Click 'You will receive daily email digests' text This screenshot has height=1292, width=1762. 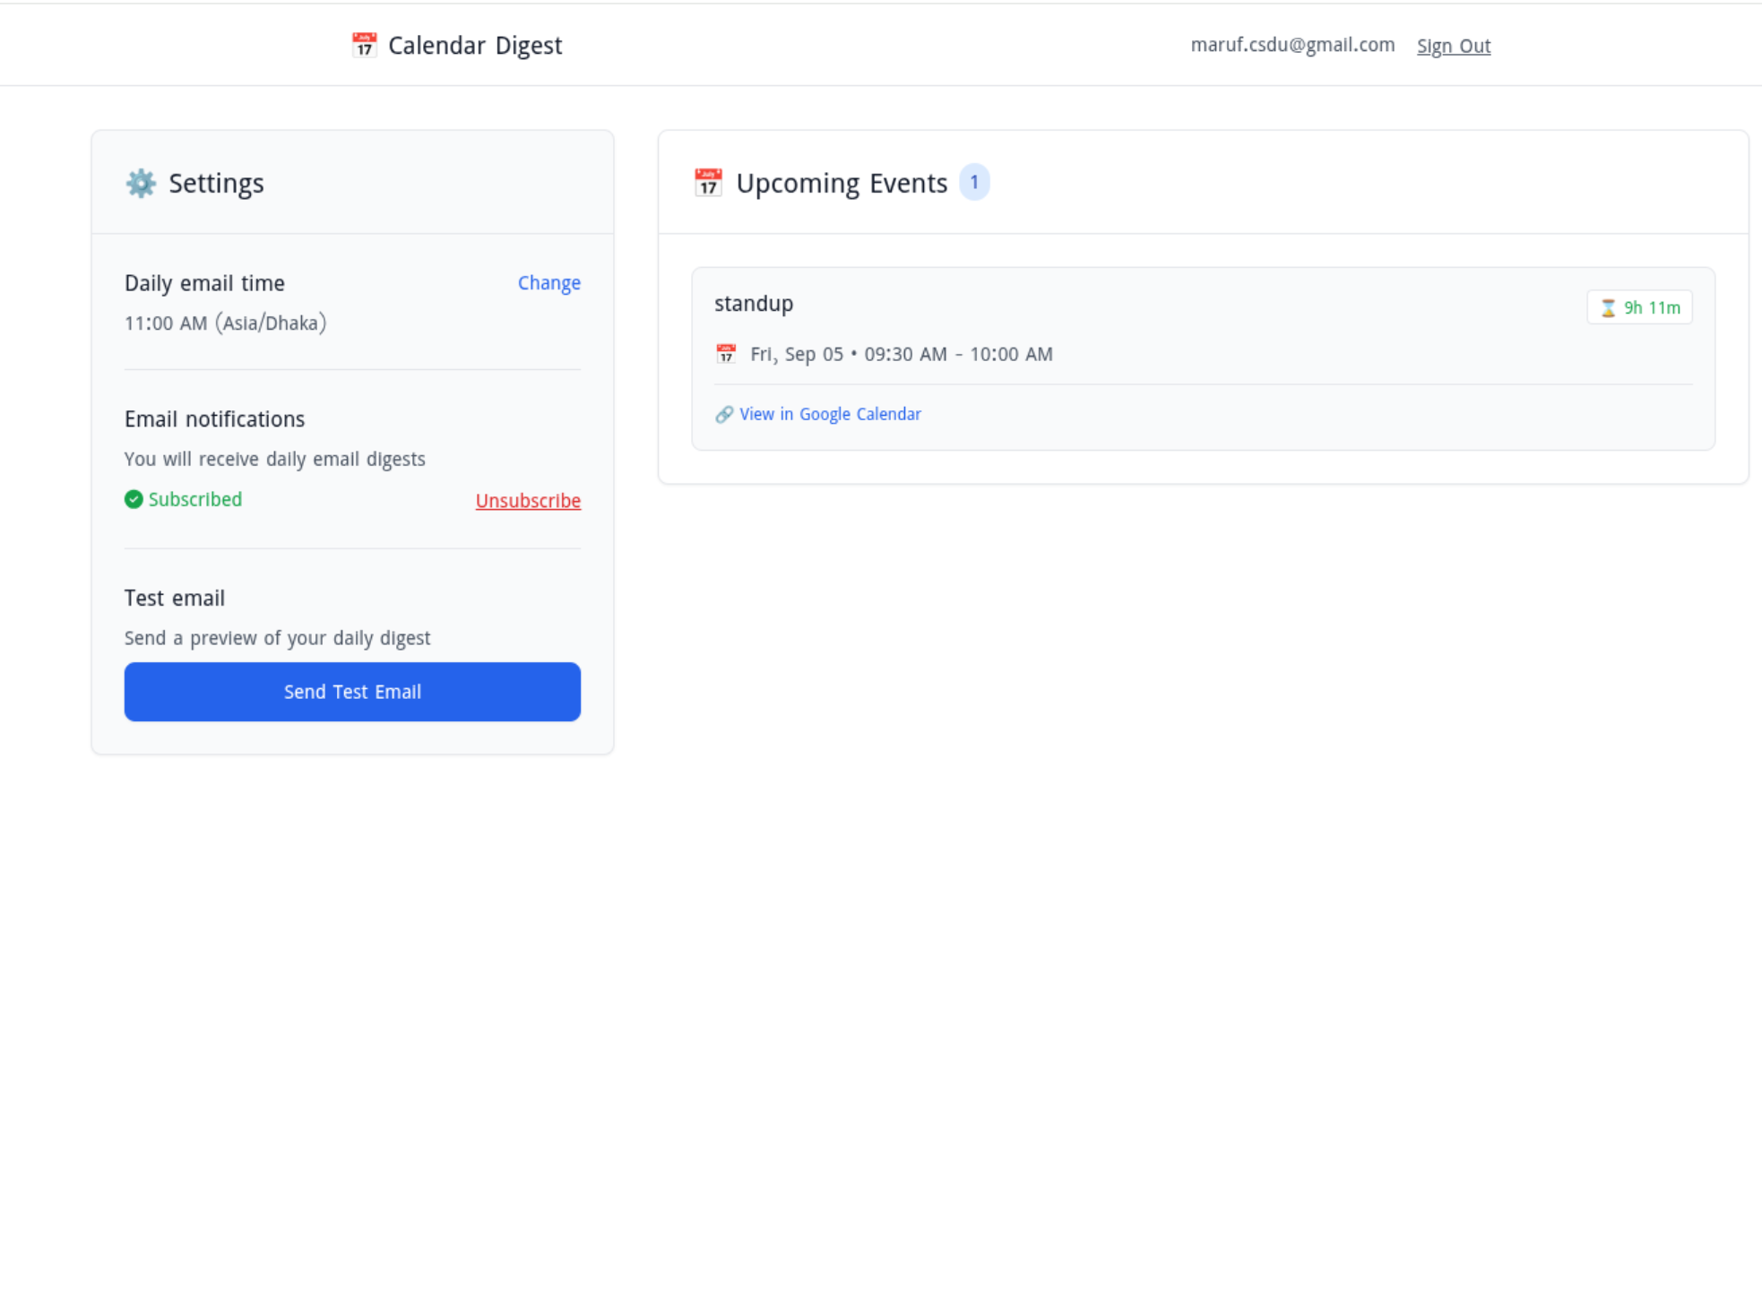point(275,459)
